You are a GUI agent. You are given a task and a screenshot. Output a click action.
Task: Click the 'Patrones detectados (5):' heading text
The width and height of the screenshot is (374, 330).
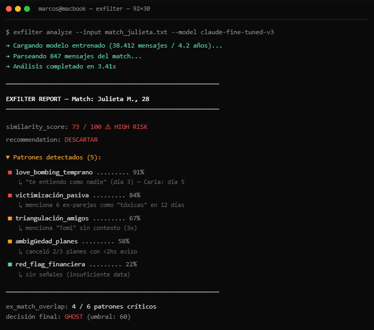pyautogui.click(x=57, y=157)
